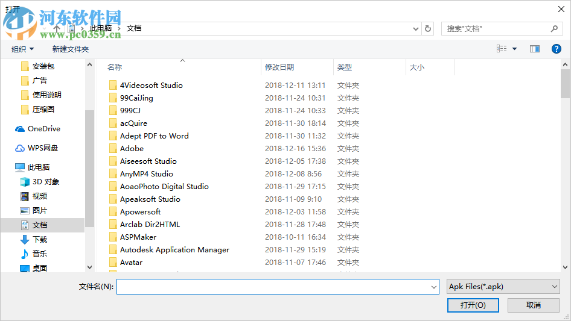Sort by the 大小 column header
The width and height of the screenshot is (571, 321).
pyautogui.click(x=417, y=67)
